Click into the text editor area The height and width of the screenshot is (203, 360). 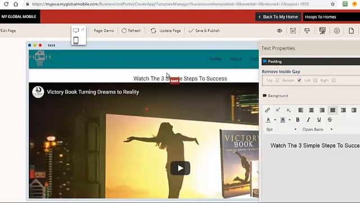coord(312,168)
